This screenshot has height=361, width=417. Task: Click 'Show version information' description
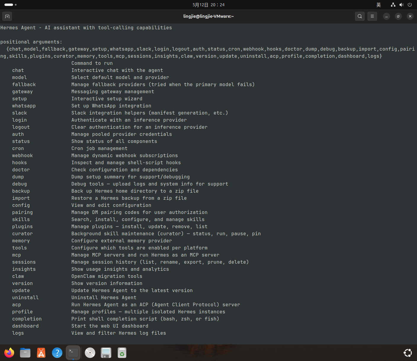point(107,283)
